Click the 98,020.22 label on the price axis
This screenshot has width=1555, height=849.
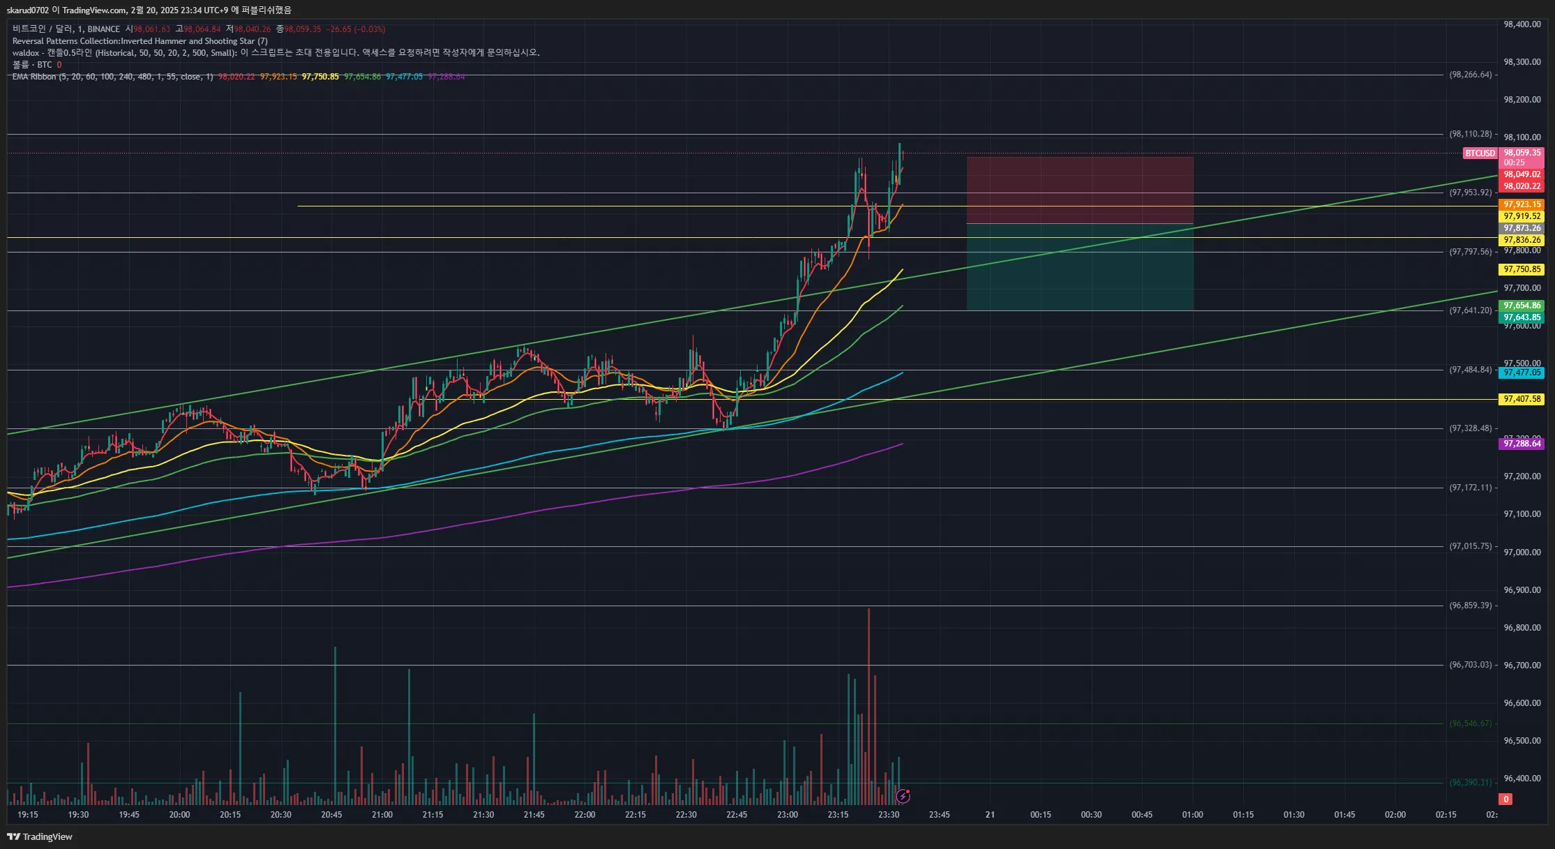point(1522,186)
